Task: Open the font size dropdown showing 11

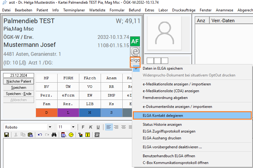Action: coord(73,127)
